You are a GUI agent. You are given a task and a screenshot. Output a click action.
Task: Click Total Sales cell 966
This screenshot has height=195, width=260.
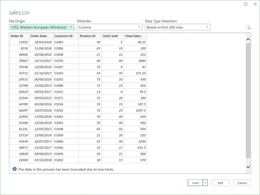tap(135, 154)
